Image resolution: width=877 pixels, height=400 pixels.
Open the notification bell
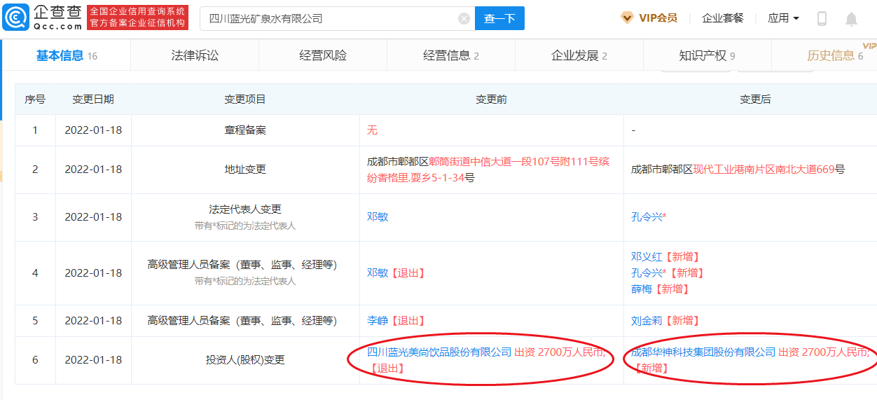pyautogui.click(x=851, y=19)
